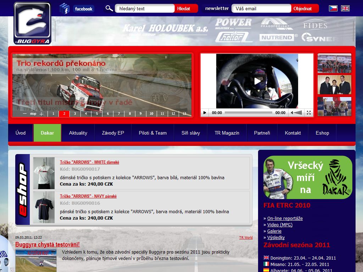Image resolution: width=363 pixels, height=272 pixels.
Task: Open the Eshop menu item
Action: (x=322, y=133)
